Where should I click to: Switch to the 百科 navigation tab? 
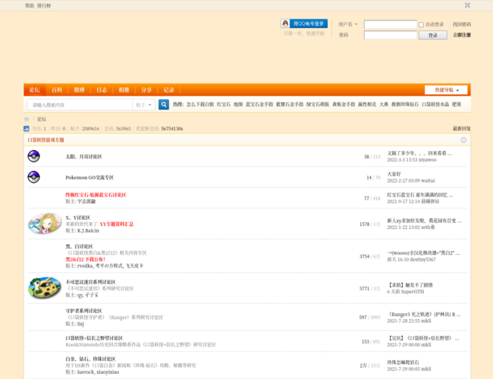pyautogui.click(x=57, y=89)
